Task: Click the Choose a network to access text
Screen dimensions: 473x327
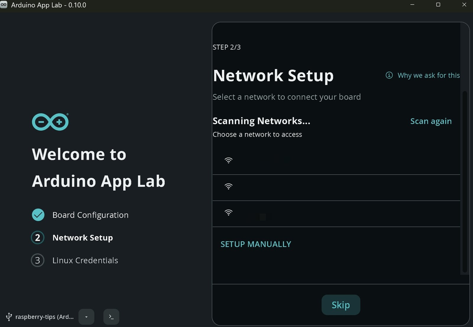Action: pos(257,134)
